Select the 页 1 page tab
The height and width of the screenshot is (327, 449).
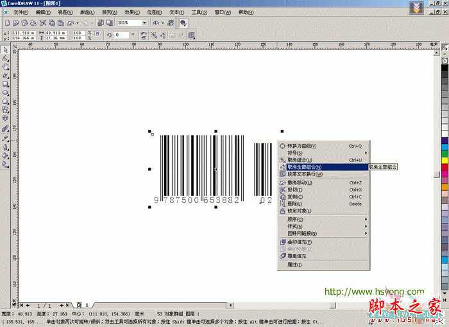click(x=83, y=305)
